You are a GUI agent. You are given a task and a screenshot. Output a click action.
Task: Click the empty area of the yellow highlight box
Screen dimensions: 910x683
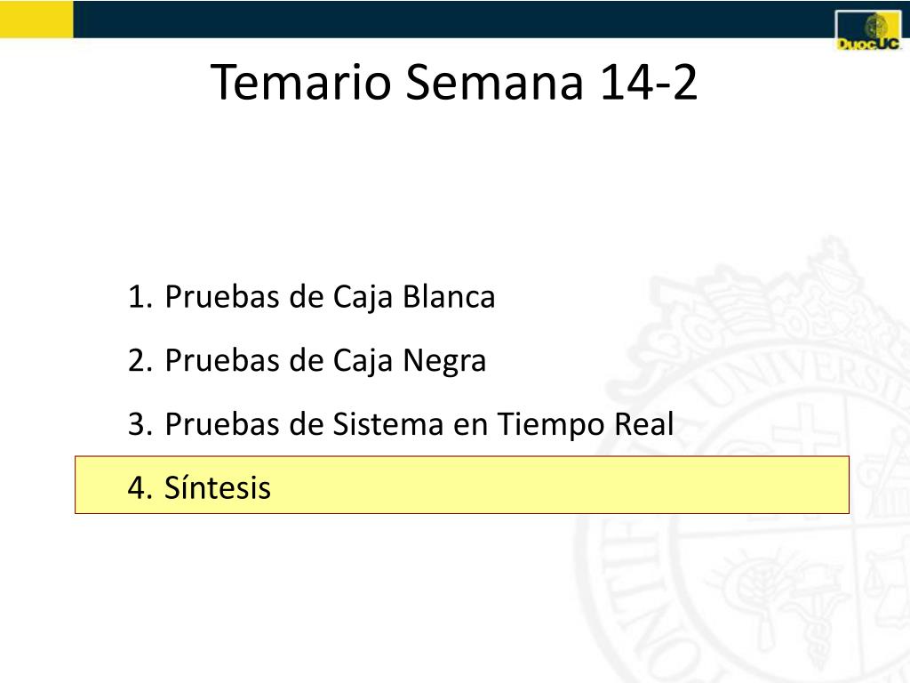click(557, 486)
